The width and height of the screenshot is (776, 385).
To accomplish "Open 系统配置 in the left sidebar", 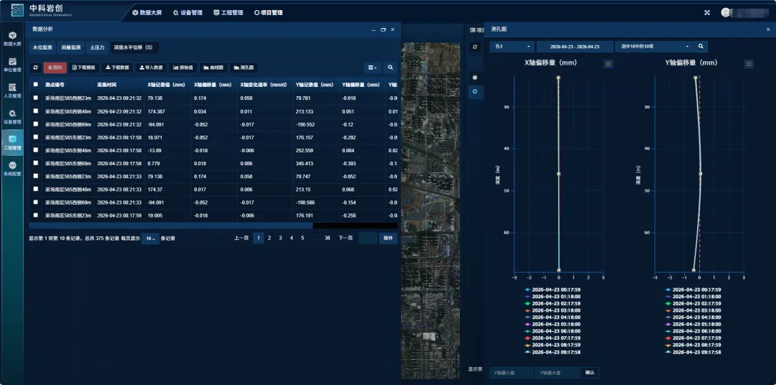I will tap(12, 169).
